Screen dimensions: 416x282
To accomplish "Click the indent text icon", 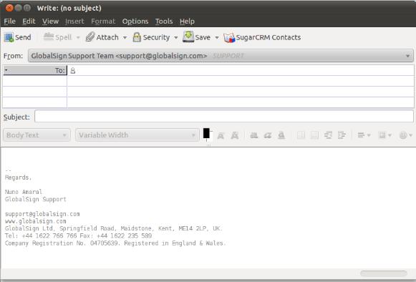I will click(342, 135).
